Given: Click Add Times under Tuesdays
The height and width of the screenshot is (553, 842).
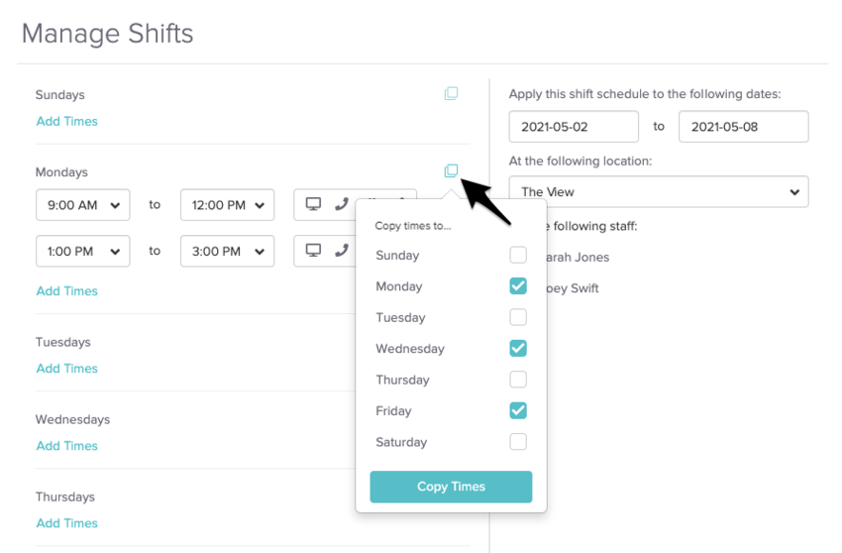Looking at the screenshot, I should coord(67,368).
